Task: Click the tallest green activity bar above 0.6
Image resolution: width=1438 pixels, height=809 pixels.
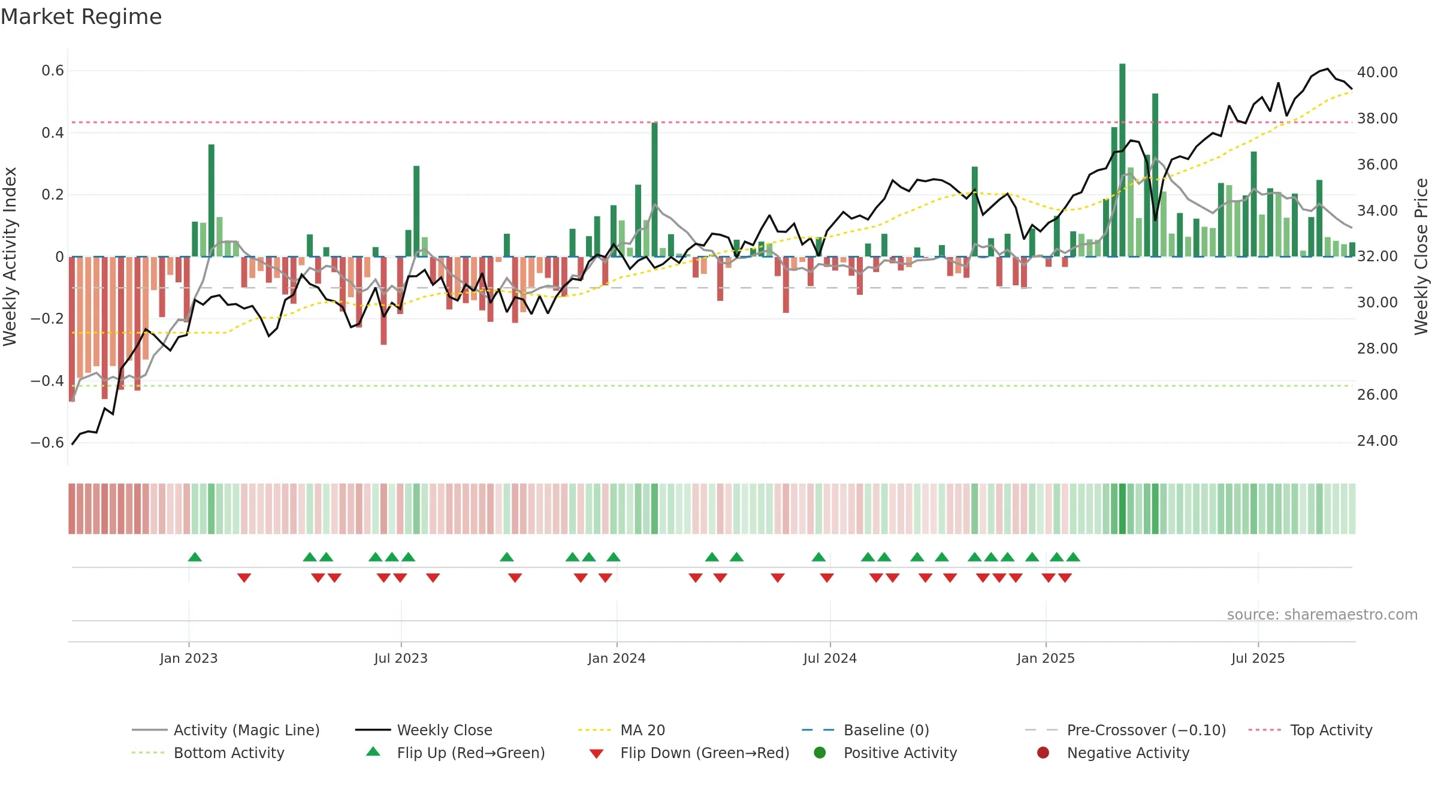Action: [x=1122, y=160]
